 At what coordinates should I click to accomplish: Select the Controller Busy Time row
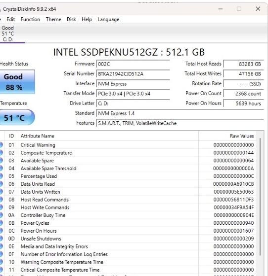128,215
